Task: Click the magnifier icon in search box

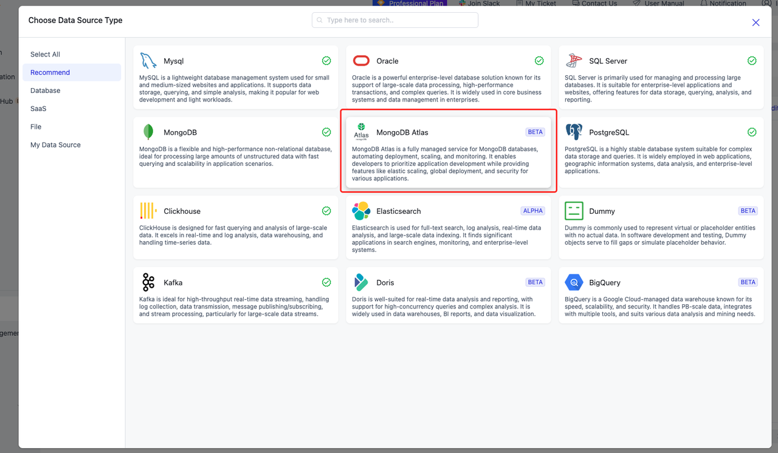Action: 320,20
